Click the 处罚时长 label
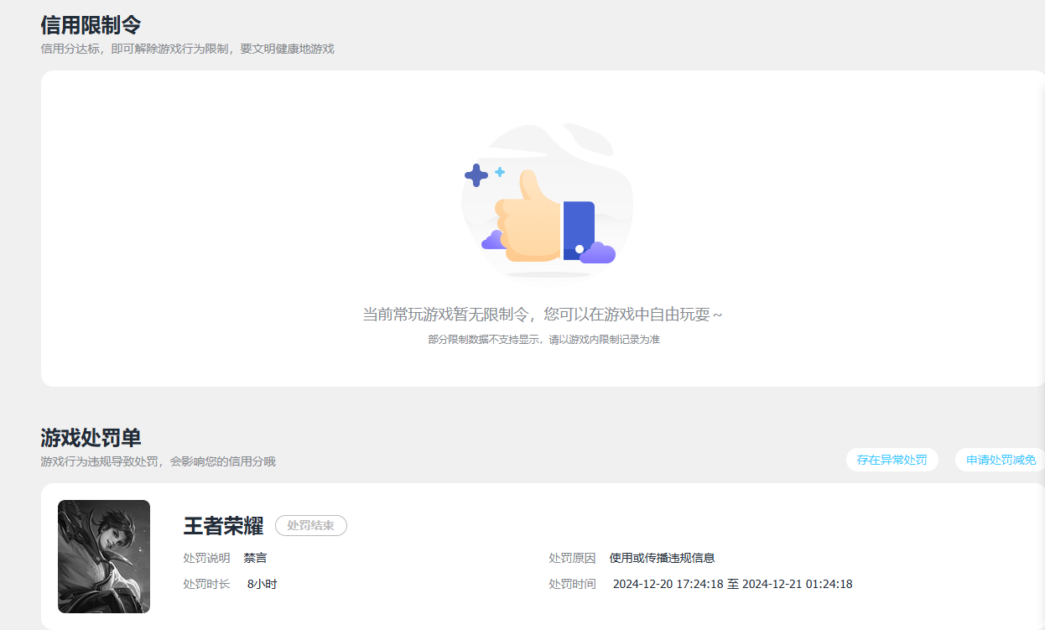Viewport: 1045px width, 630px height. 206,584
